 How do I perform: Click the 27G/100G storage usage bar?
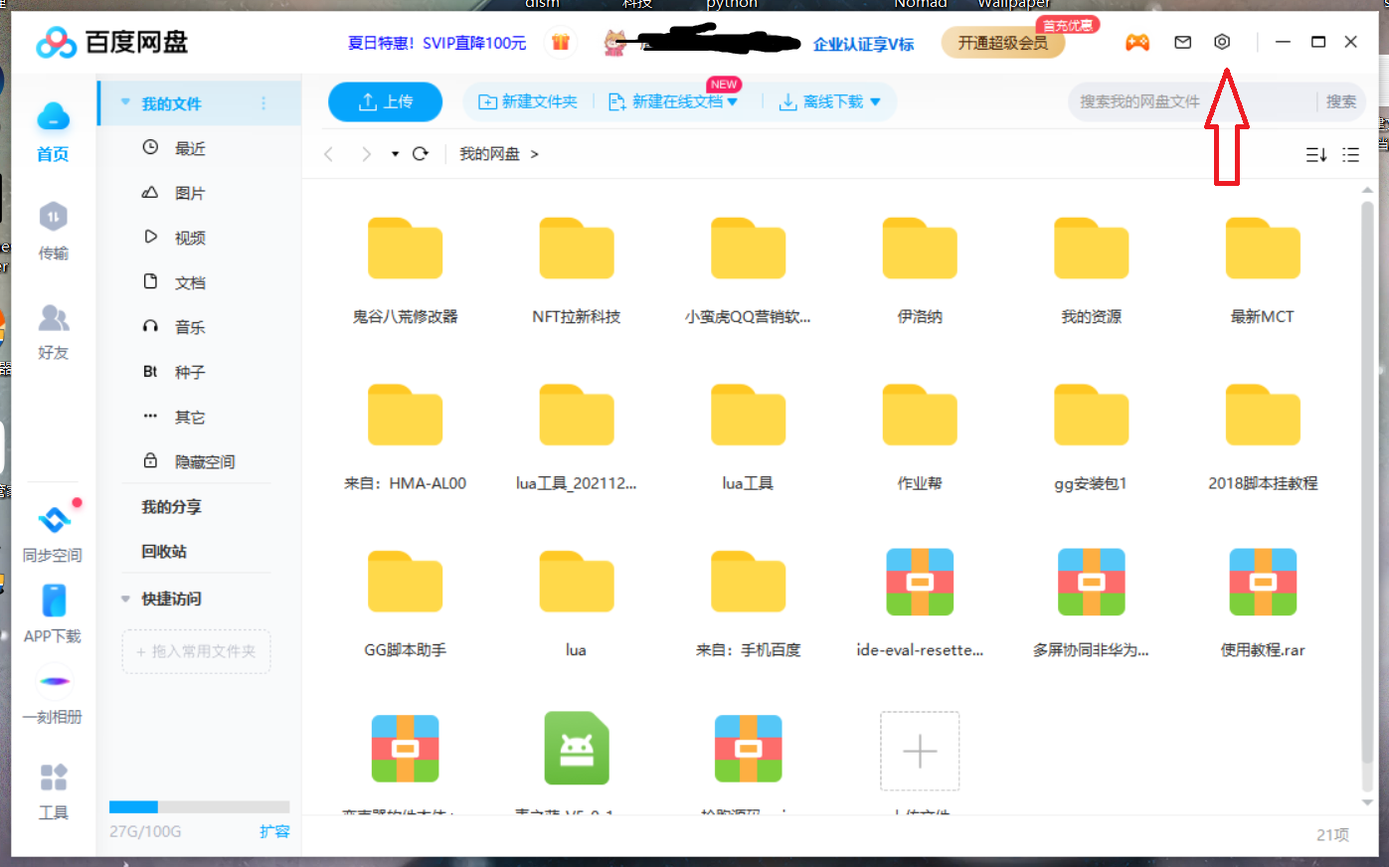pyautogui.click(x=199, y=807)
